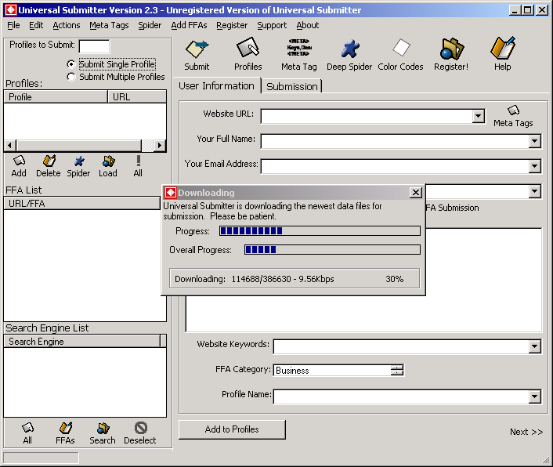Open the Support menu

click(272, 25)
